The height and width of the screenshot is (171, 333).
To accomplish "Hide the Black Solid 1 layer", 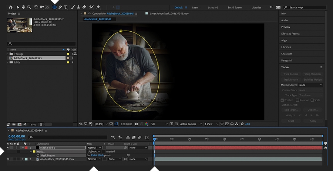I will [x=8, y=148].
